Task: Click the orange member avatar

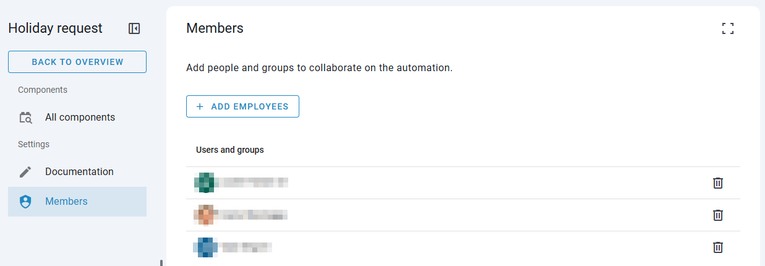Action: coord(204,215)
